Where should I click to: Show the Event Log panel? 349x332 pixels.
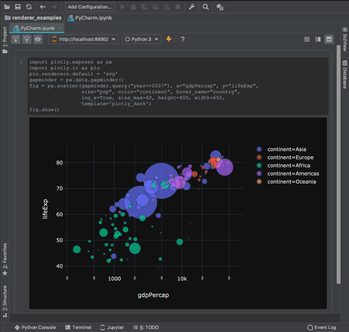click(322, 327)
